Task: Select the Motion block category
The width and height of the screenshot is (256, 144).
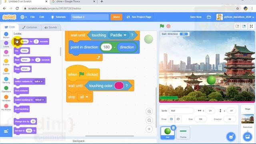Action: pos(6,35)
